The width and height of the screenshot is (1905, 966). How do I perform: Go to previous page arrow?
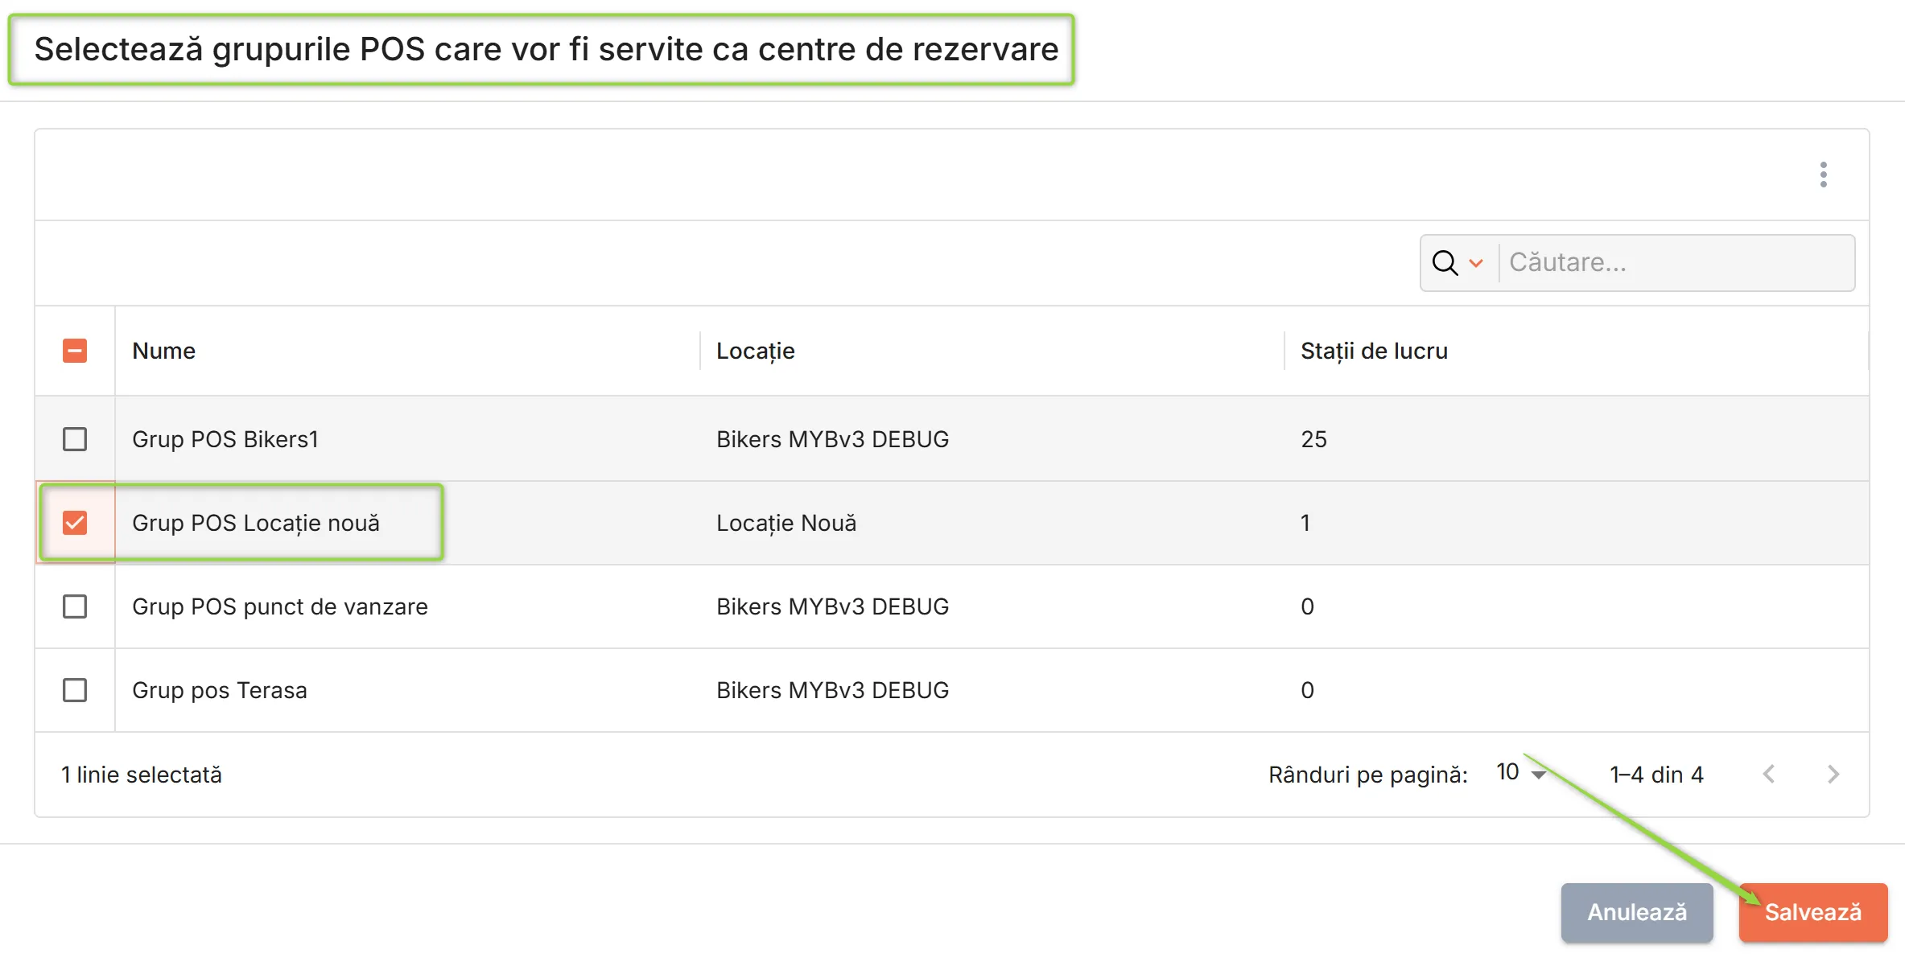click(1768, 775)
